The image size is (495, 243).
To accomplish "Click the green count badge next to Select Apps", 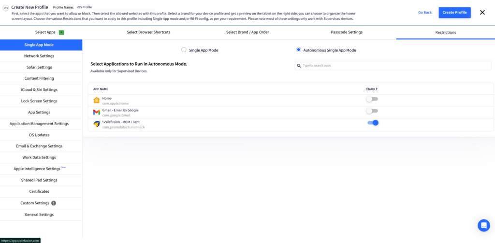I will pyautogui.click(x=61, y=32).
